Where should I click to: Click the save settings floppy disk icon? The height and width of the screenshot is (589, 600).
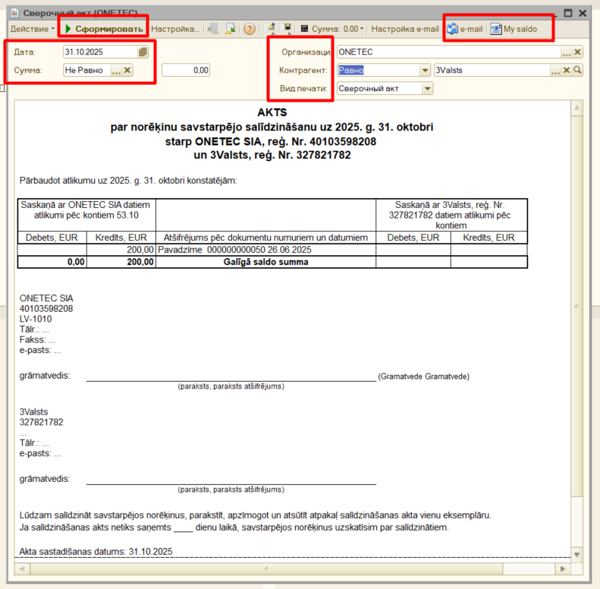pos(285,28)
